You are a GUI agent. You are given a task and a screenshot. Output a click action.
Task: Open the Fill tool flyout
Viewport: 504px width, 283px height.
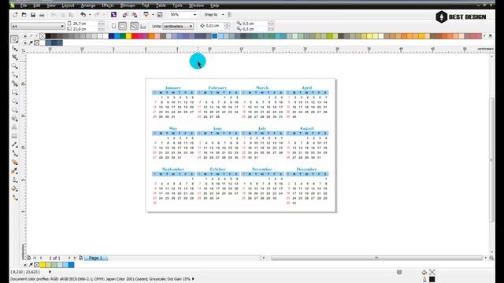tap(14, 189)
